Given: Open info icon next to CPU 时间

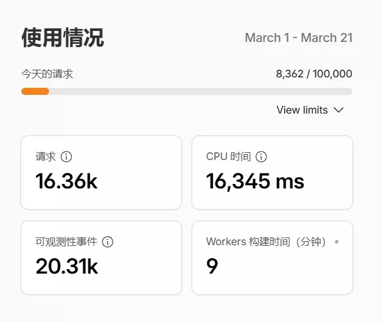Looking at the screenshot, I should tap(261, 157).
